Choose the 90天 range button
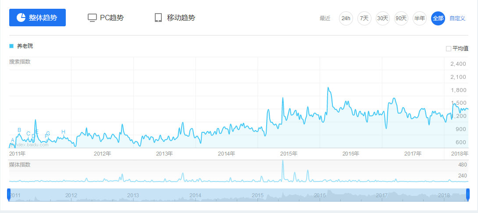The width and height of the screenshot is (478, 213). [x=401, y=18]
